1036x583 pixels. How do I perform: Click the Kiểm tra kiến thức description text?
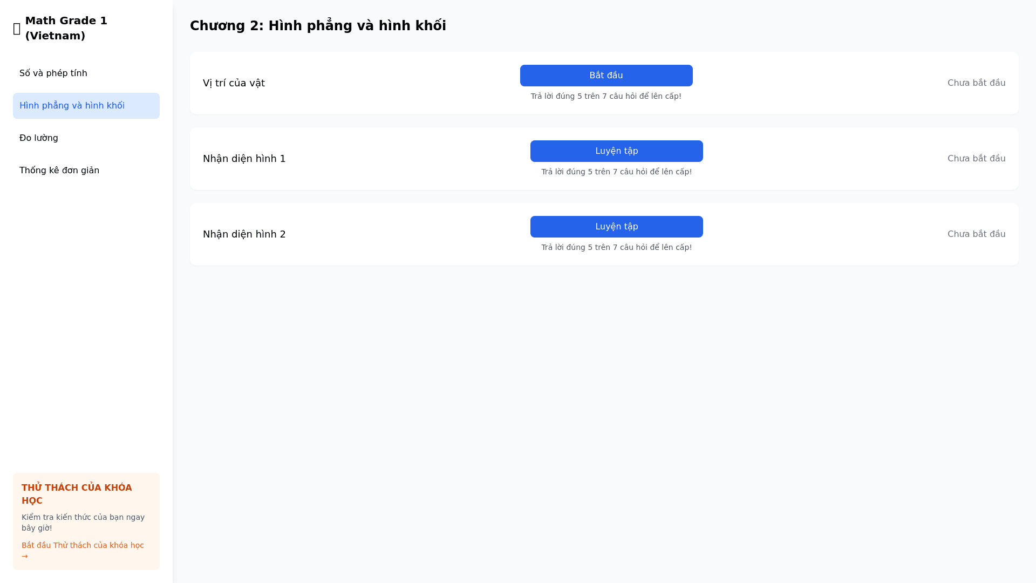(x=83, y=523)
